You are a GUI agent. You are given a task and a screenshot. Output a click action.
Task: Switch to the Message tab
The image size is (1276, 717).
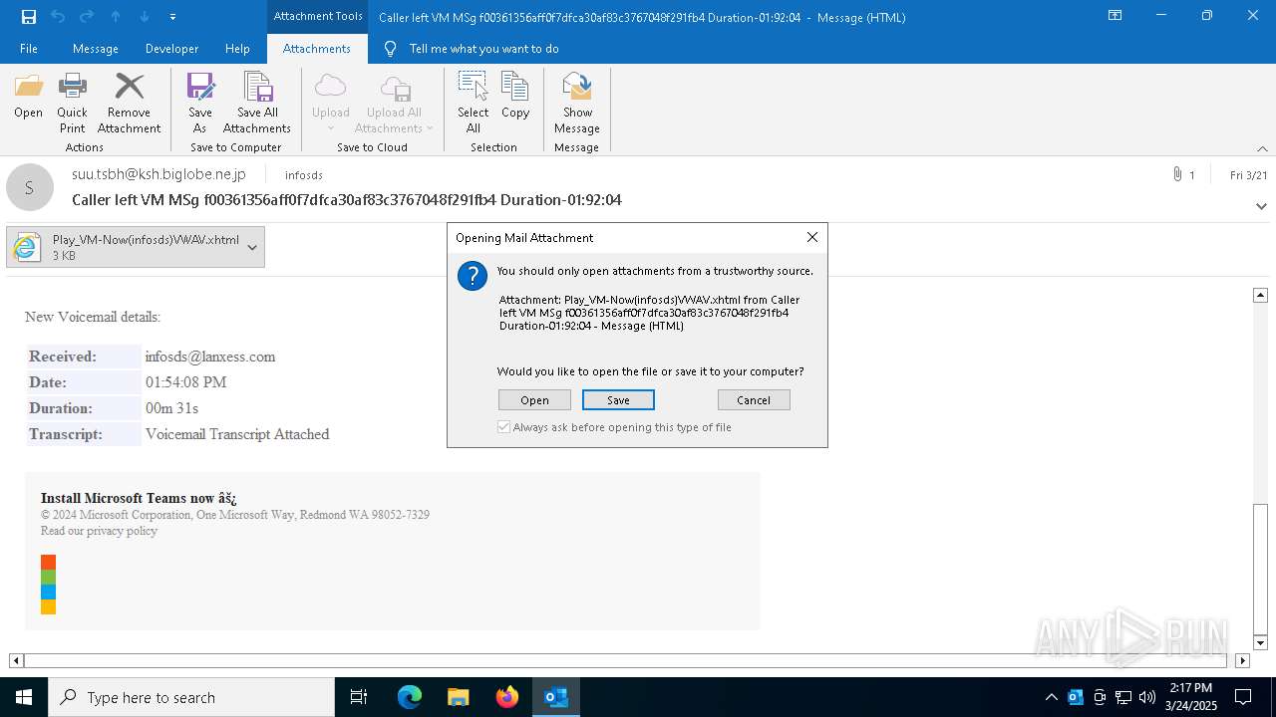[96, 48]
